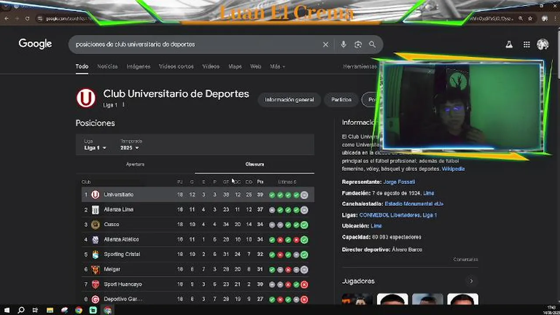The height and width of the screenshot is (315, 560).
Task: Click the Información general chip
Action: click(x=289, y=100)
